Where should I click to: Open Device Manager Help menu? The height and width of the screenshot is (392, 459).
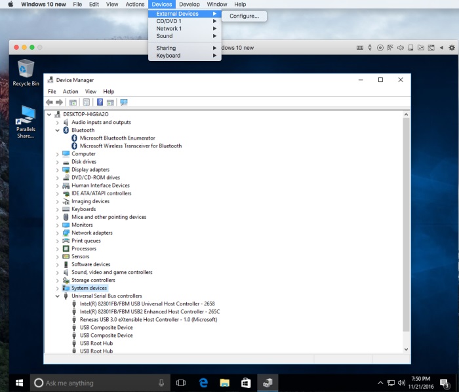[x=109, y=92]
